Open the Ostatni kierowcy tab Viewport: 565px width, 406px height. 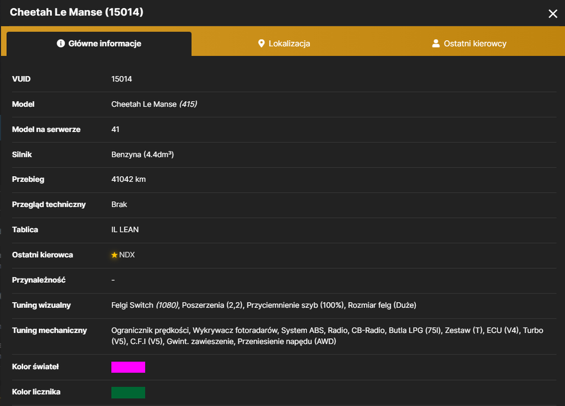(469, 43)
